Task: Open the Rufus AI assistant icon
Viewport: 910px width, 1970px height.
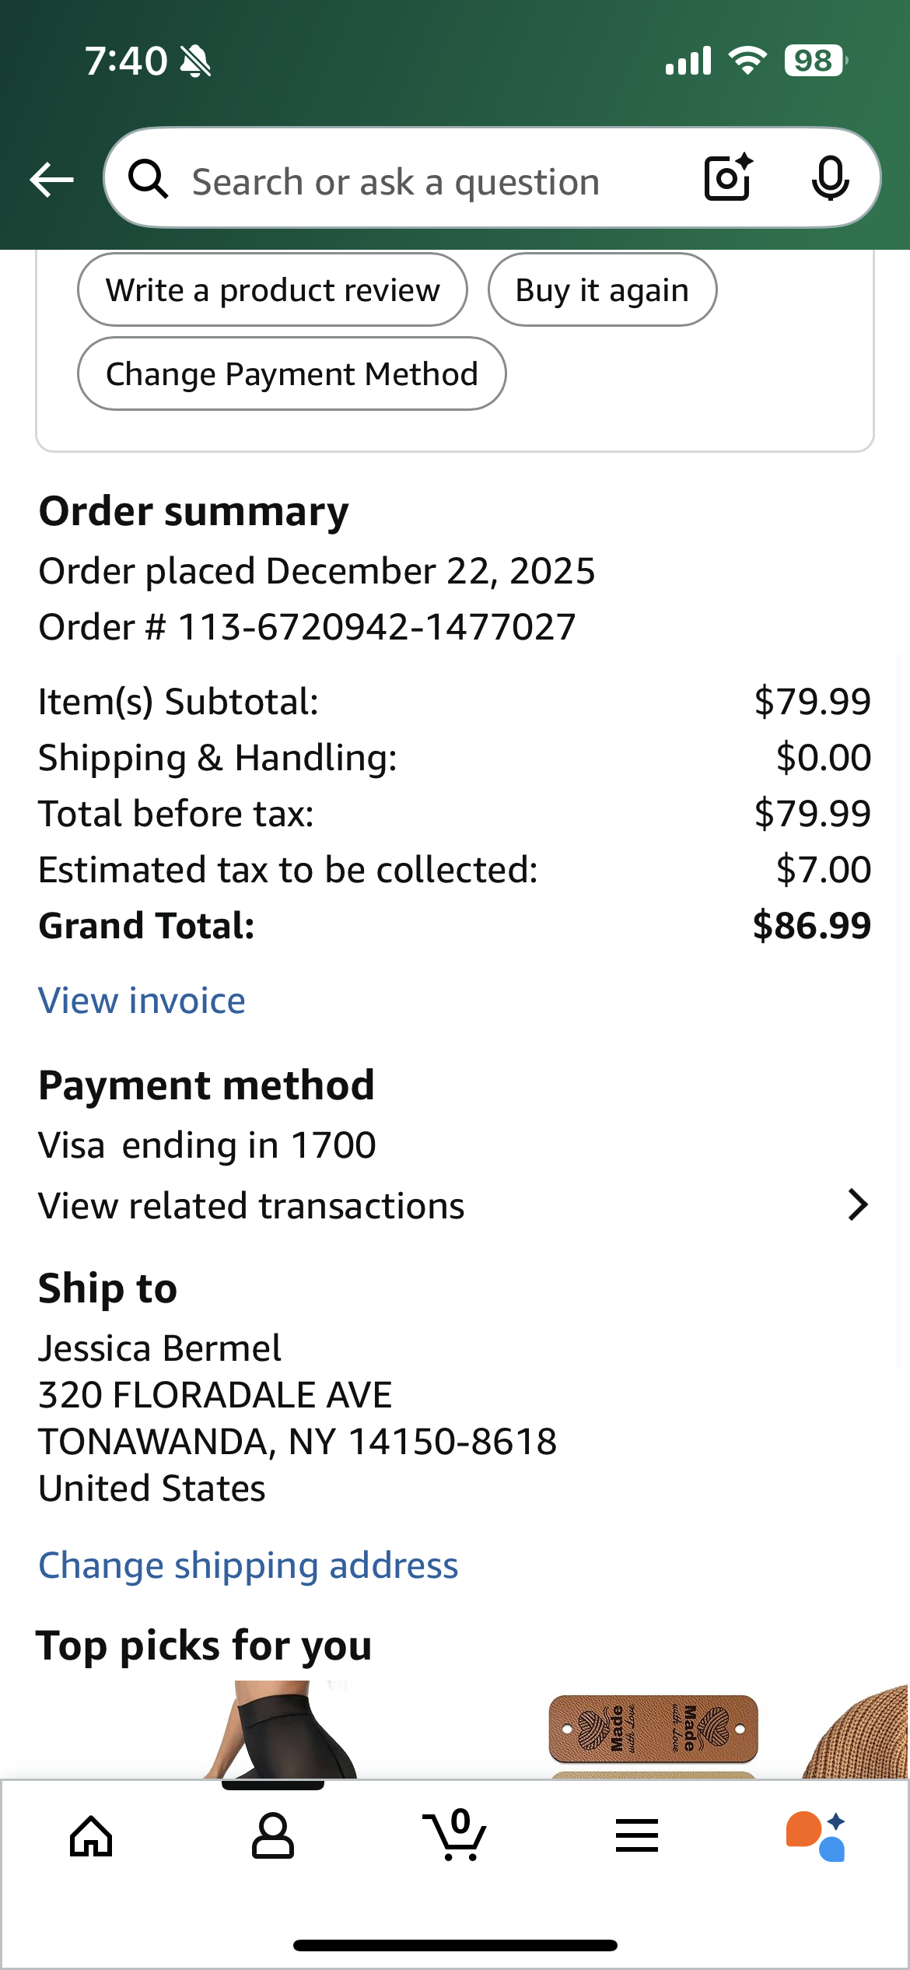Action: (x=816, y=1837)
